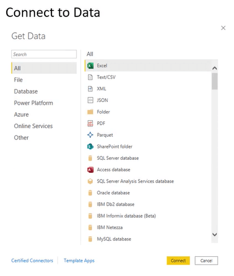Image resolution: width=234 pixels, height=276 pixels.
Task: Select the All category in sidebar
Action: tap(44, 68)
